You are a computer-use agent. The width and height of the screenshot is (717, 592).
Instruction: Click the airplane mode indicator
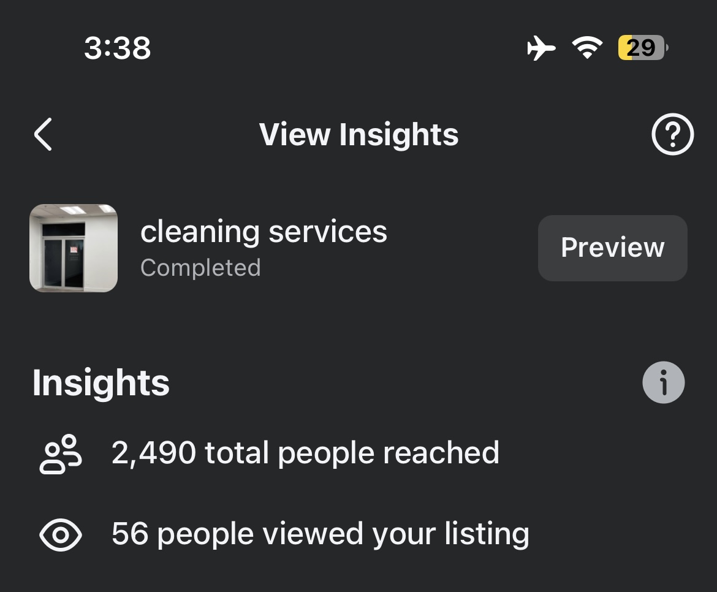[542, 48]
